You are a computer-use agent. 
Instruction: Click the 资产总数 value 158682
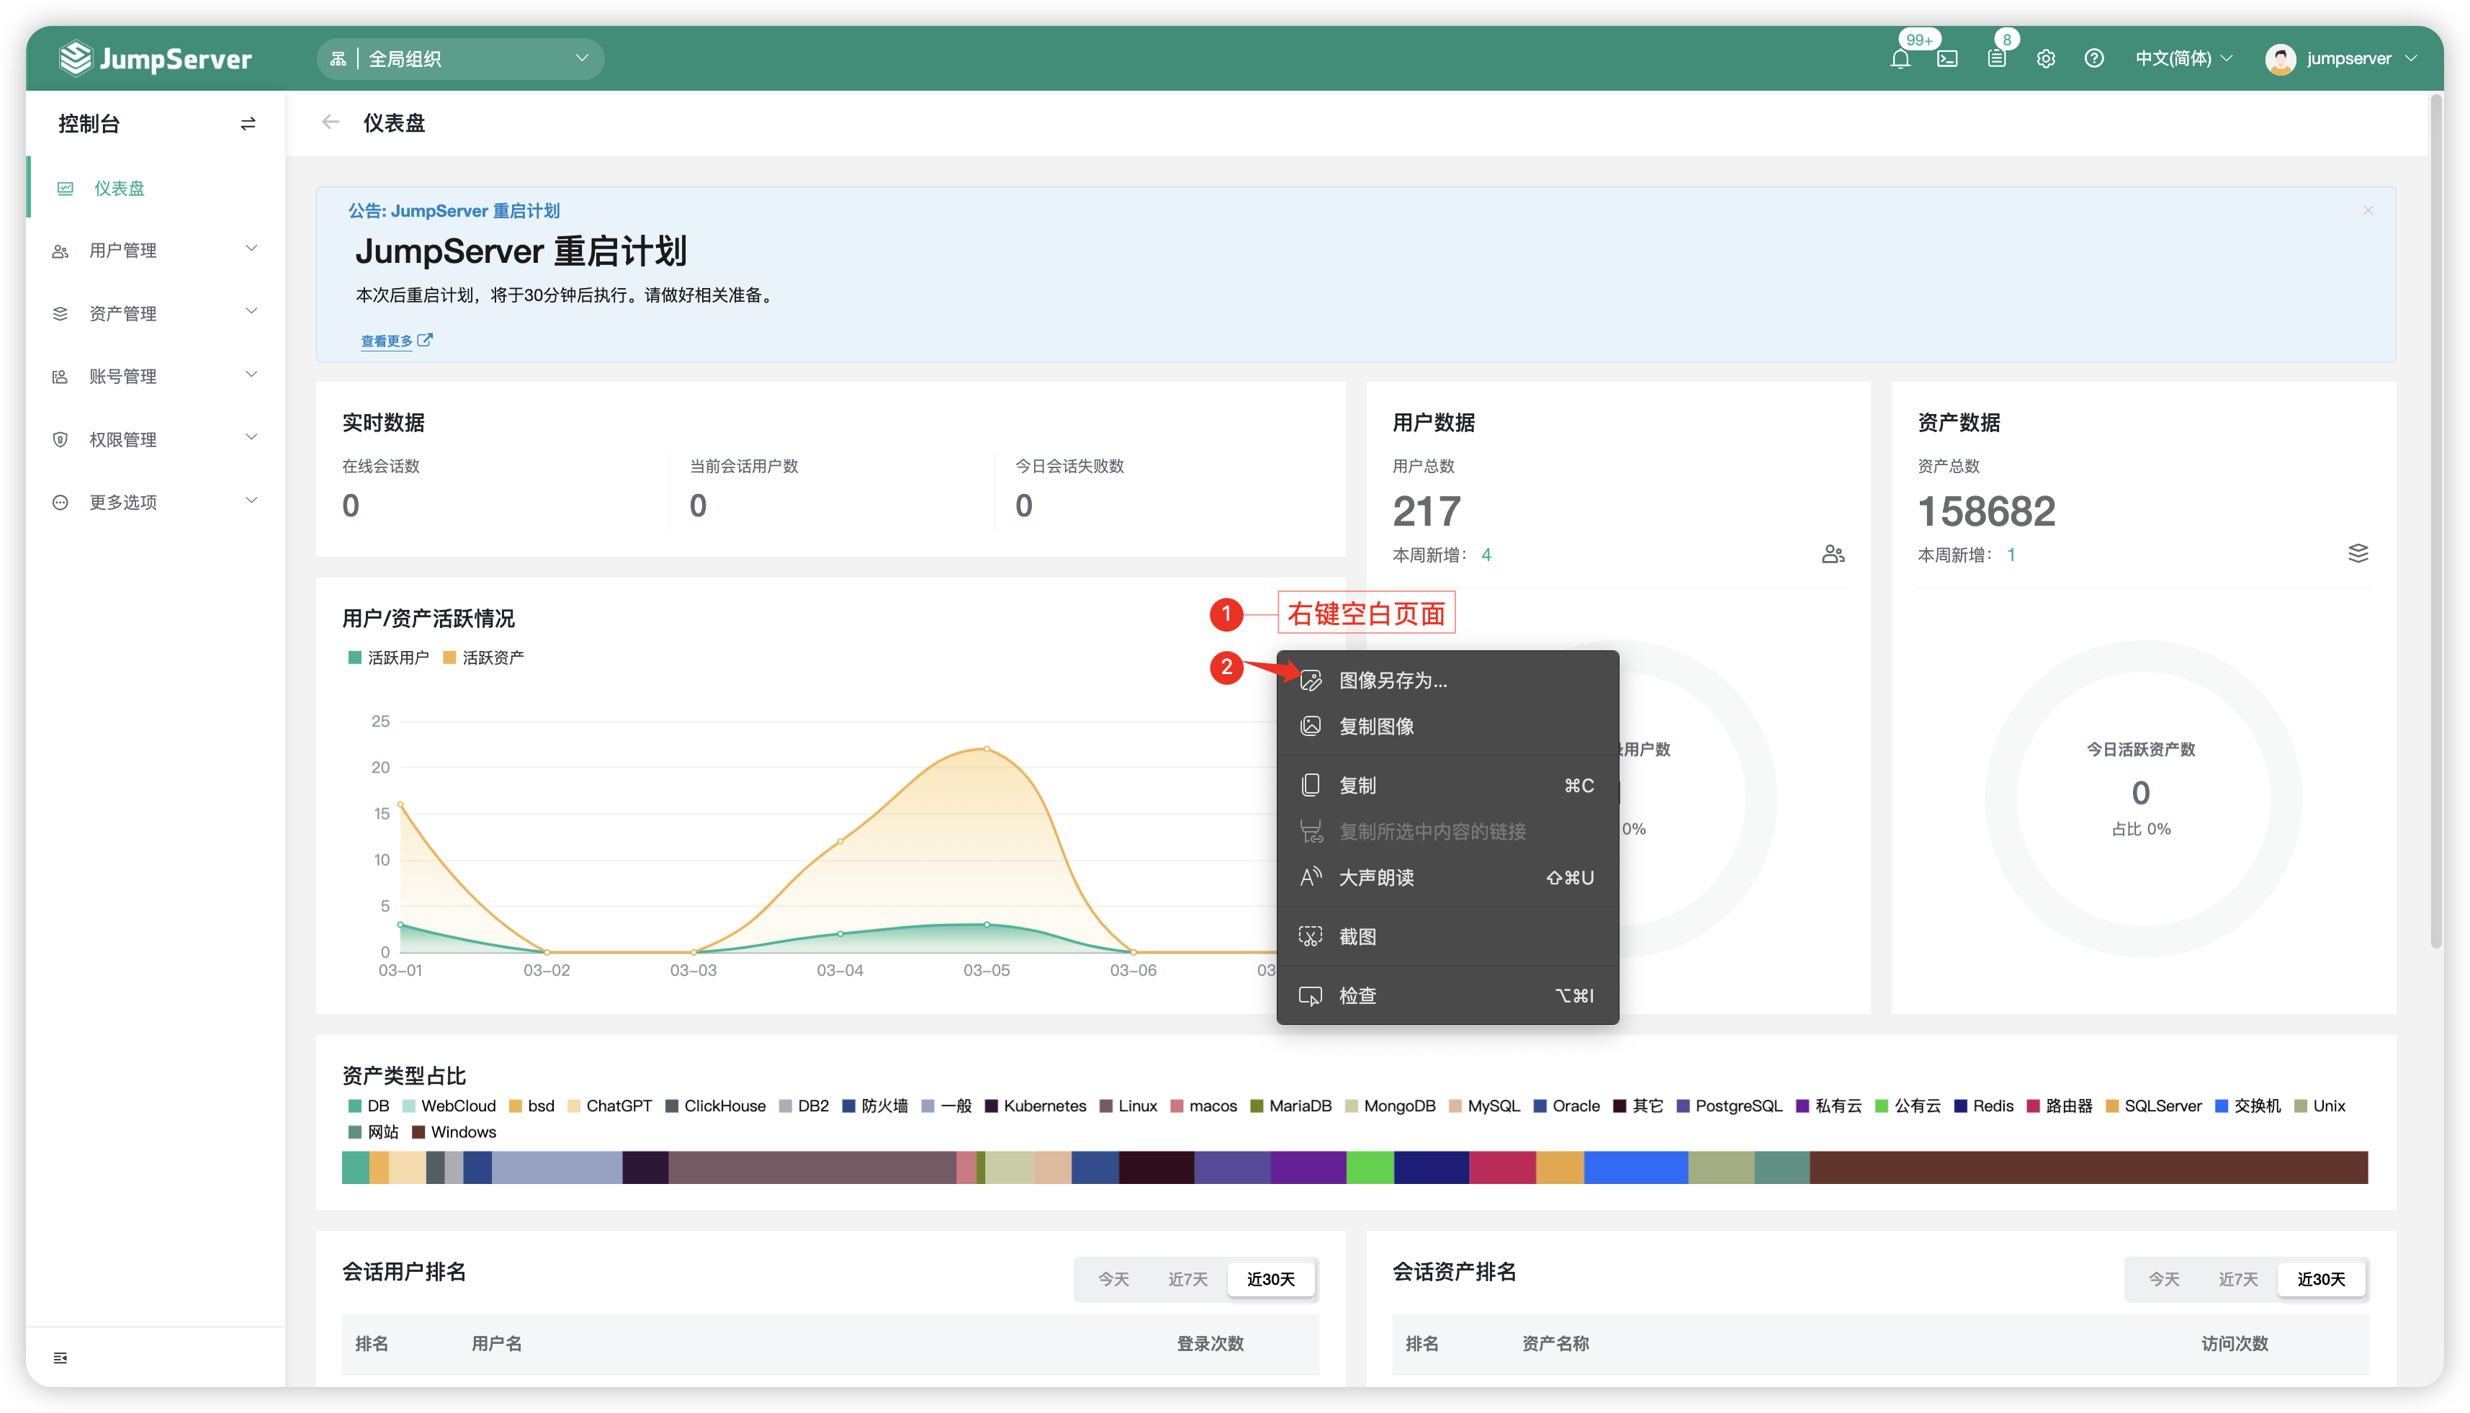click(1986, 511)
